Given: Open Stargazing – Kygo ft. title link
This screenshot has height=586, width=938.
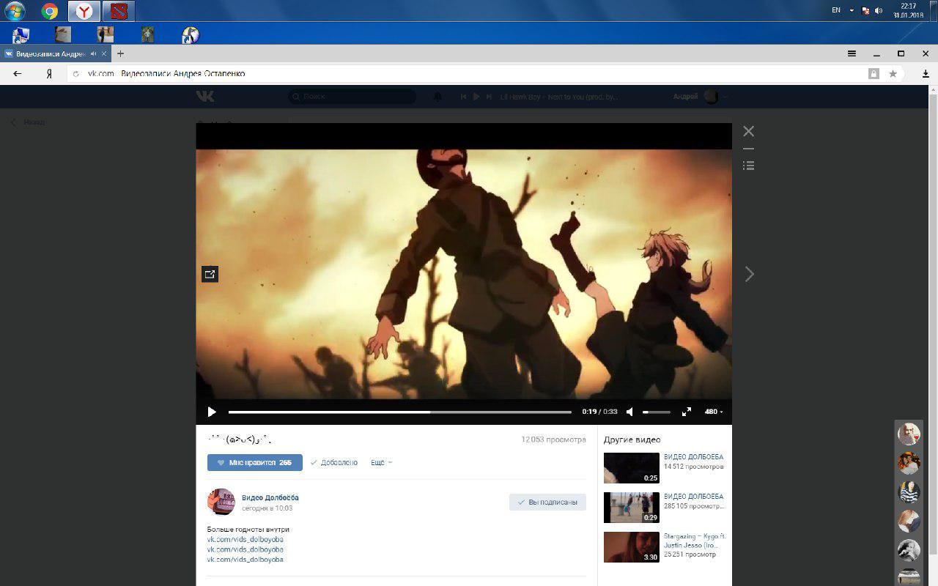Looking at the screenshot, I should click(695, 541).
